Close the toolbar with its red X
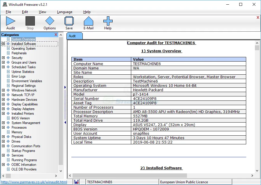261x185 pixels. click(x=258, y=17)
